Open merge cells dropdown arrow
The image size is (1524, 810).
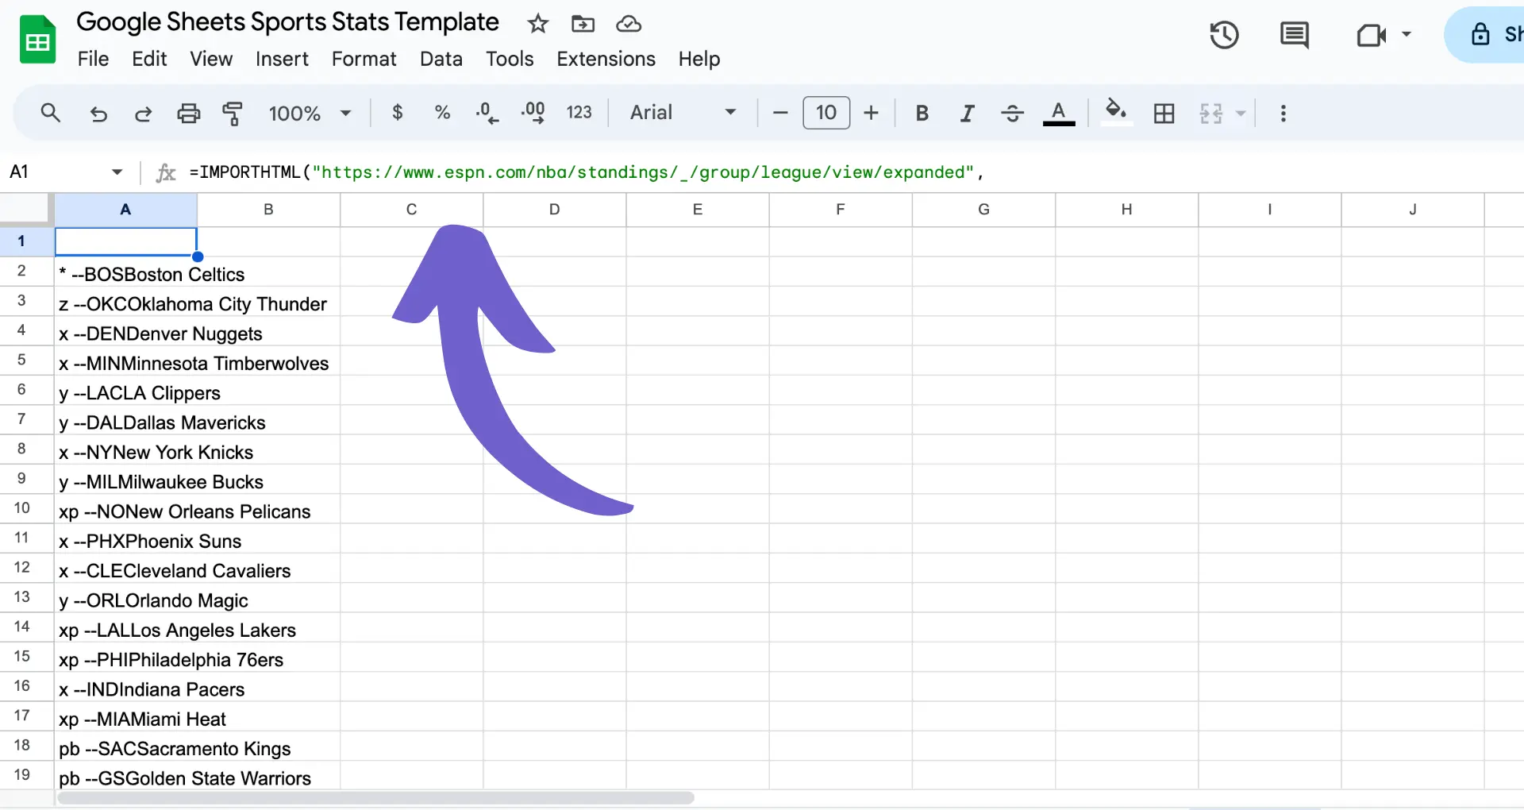point(1241,114)
